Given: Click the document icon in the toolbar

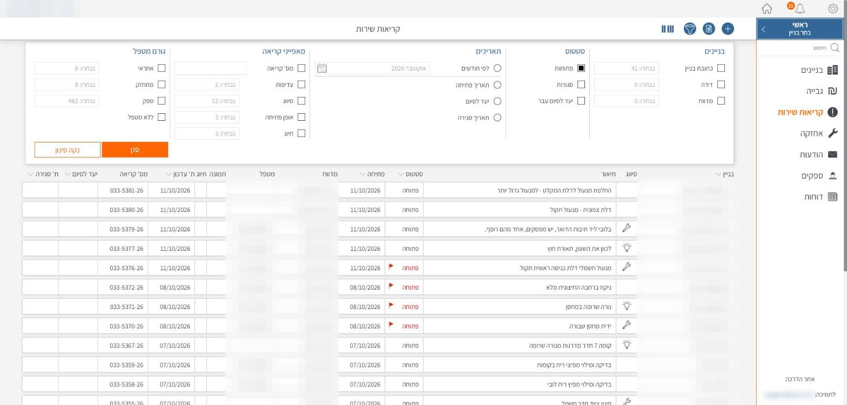Looking at the screenshot, I should pyautogui.click(x=709, y=29).
